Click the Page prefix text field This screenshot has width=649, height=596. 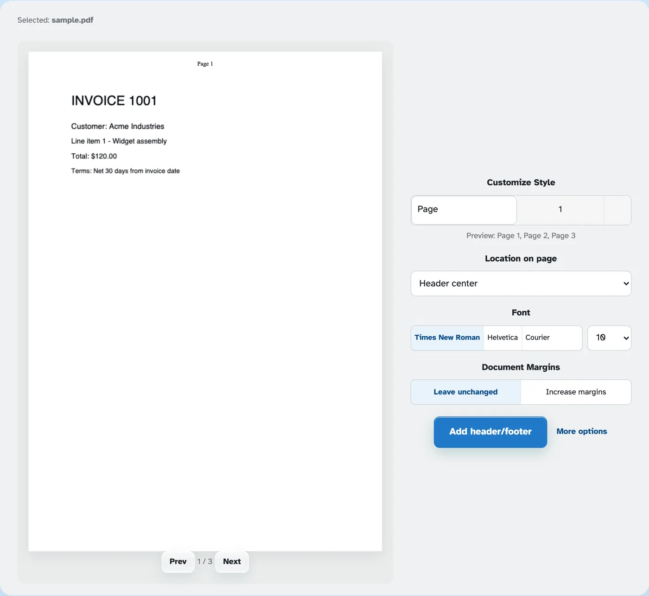(464, 210)
